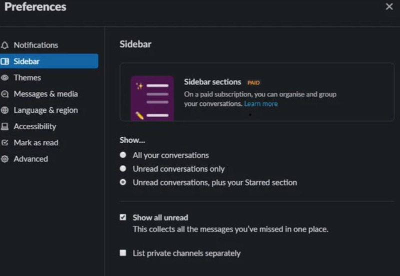Screen dimensions: 400x276
Task: Select Unread conversations only radio option
Action: (x=123, y=169)
